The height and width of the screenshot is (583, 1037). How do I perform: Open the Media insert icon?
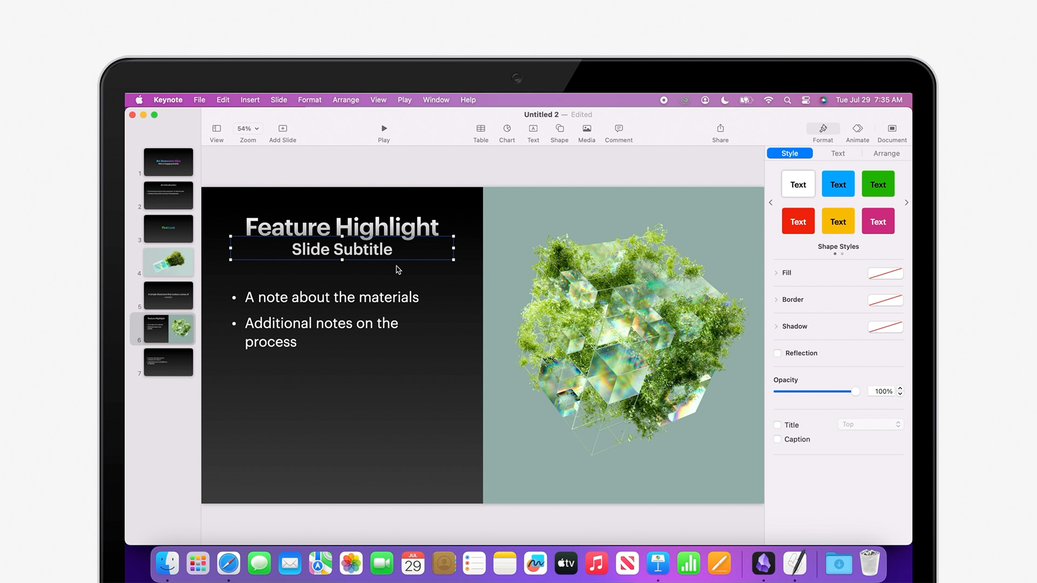point(587,128)
